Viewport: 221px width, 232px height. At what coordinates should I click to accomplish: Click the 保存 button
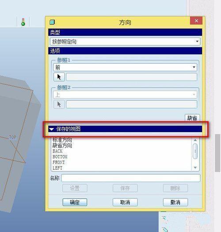[125, 188]
